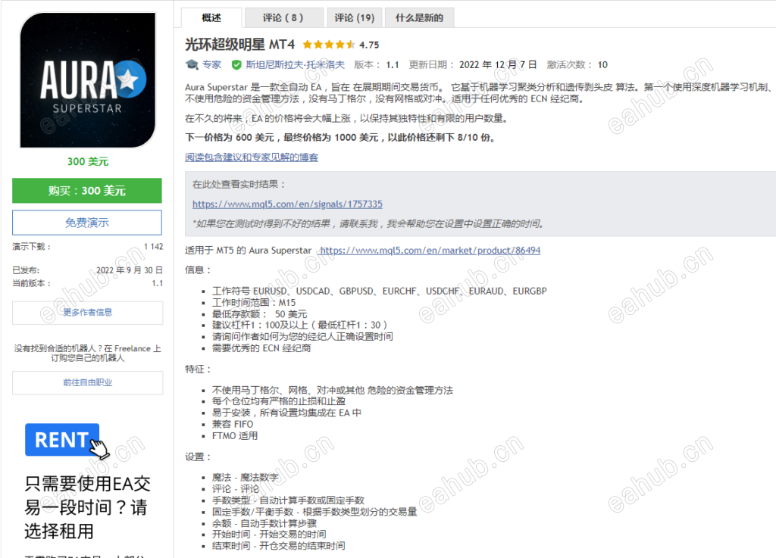Open the 什么是新的 tab
Image resolution: width=776 pixels, height=558 pixels.
click(x=419, y=18)
